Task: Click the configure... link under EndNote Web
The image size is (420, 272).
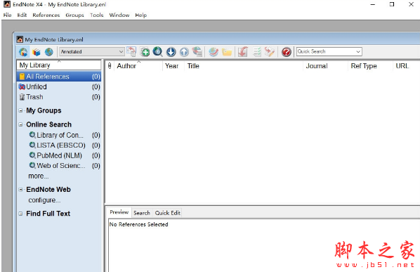Action: pyautogui.click(x=44, y=200)
